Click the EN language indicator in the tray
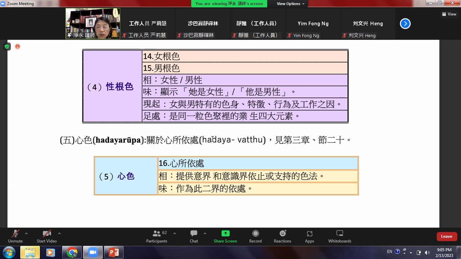 389,252
